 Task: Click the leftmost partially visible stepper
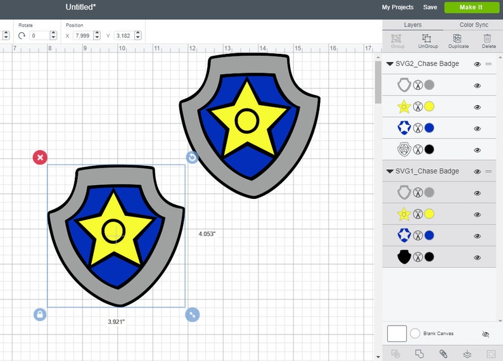tap(6, 35)
